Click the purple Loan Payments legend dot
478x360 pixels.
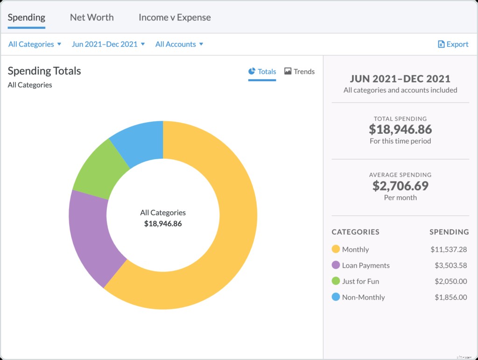335,265
